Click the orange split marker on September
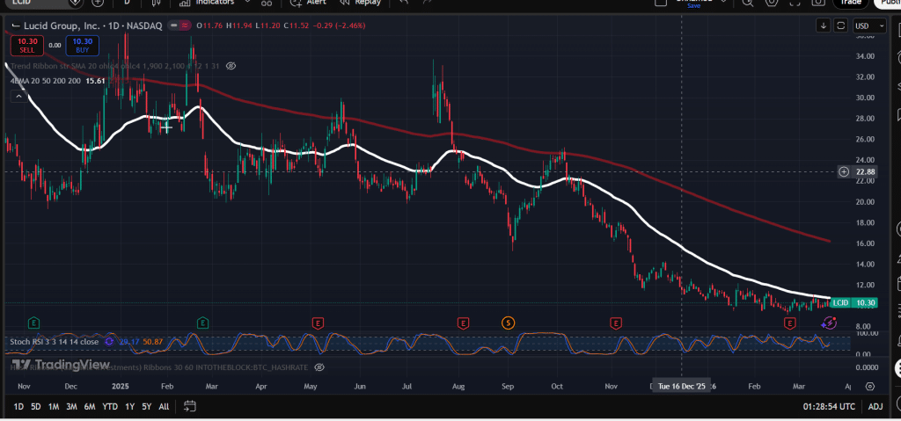 coord(508,323)
